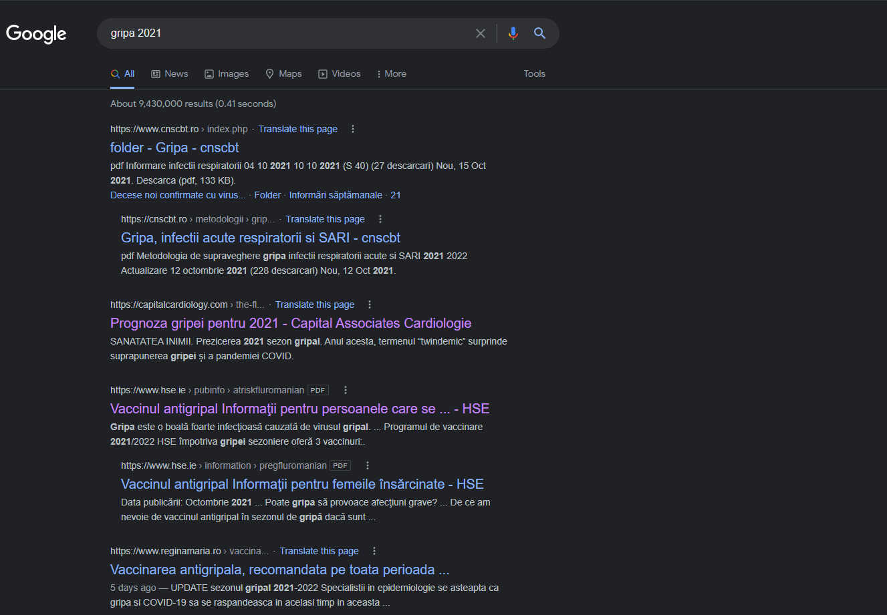
Task: Clear the search box with X icon
Action: coord(480,33)
